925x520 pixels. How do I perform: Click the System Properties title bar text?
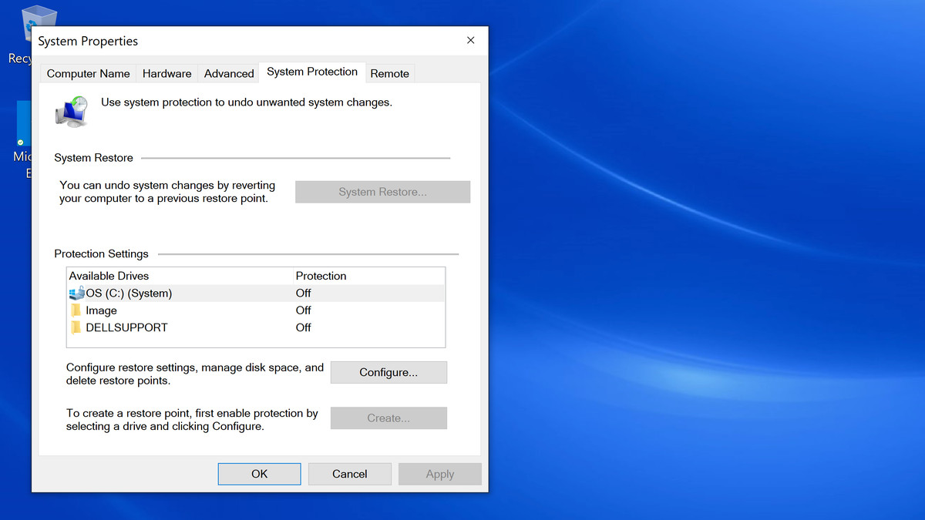click(x=88, y=41)
